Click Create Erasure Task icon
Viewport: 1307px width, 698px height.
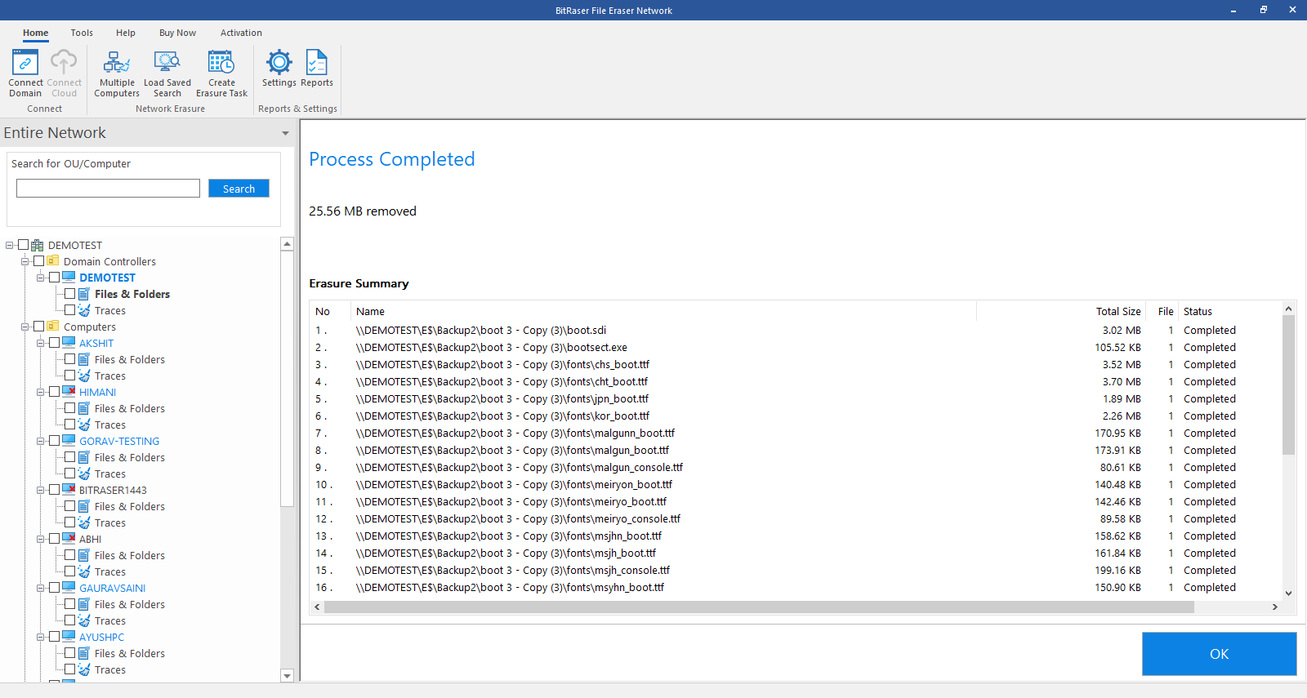point(221,63)
